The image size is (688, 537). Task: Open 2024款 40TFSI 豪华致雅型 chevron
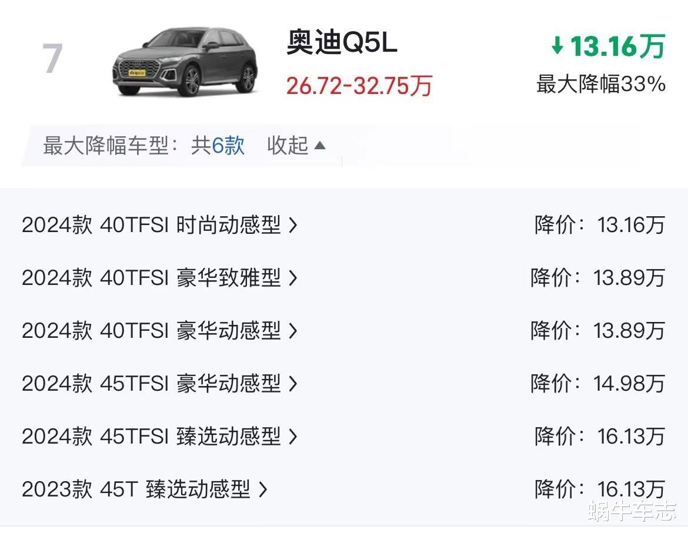[x=293, y=278]
